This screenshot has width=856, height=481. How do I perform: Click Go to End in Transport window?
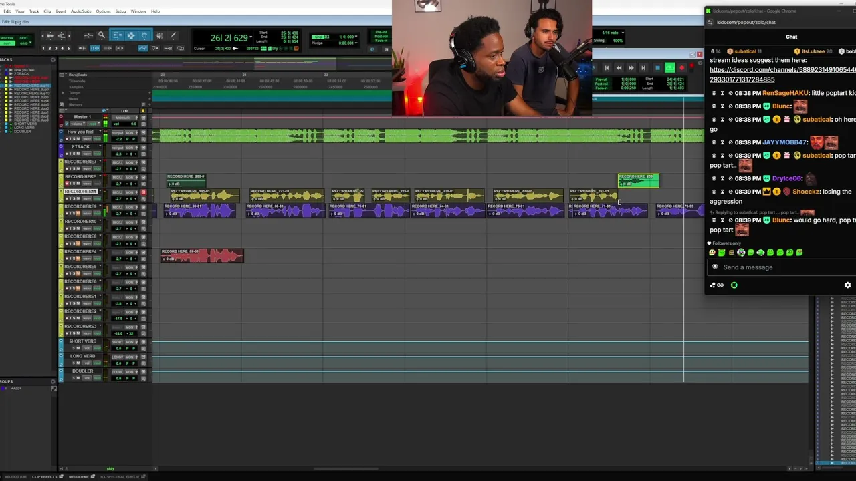643,67
